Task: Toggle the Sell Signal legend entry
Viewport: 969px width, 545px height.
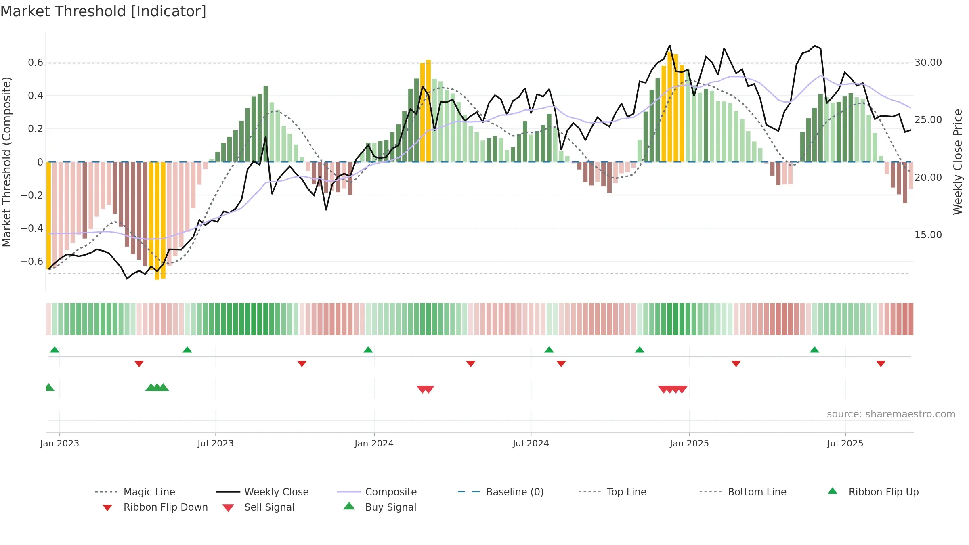Action: [x=258, y=507]
